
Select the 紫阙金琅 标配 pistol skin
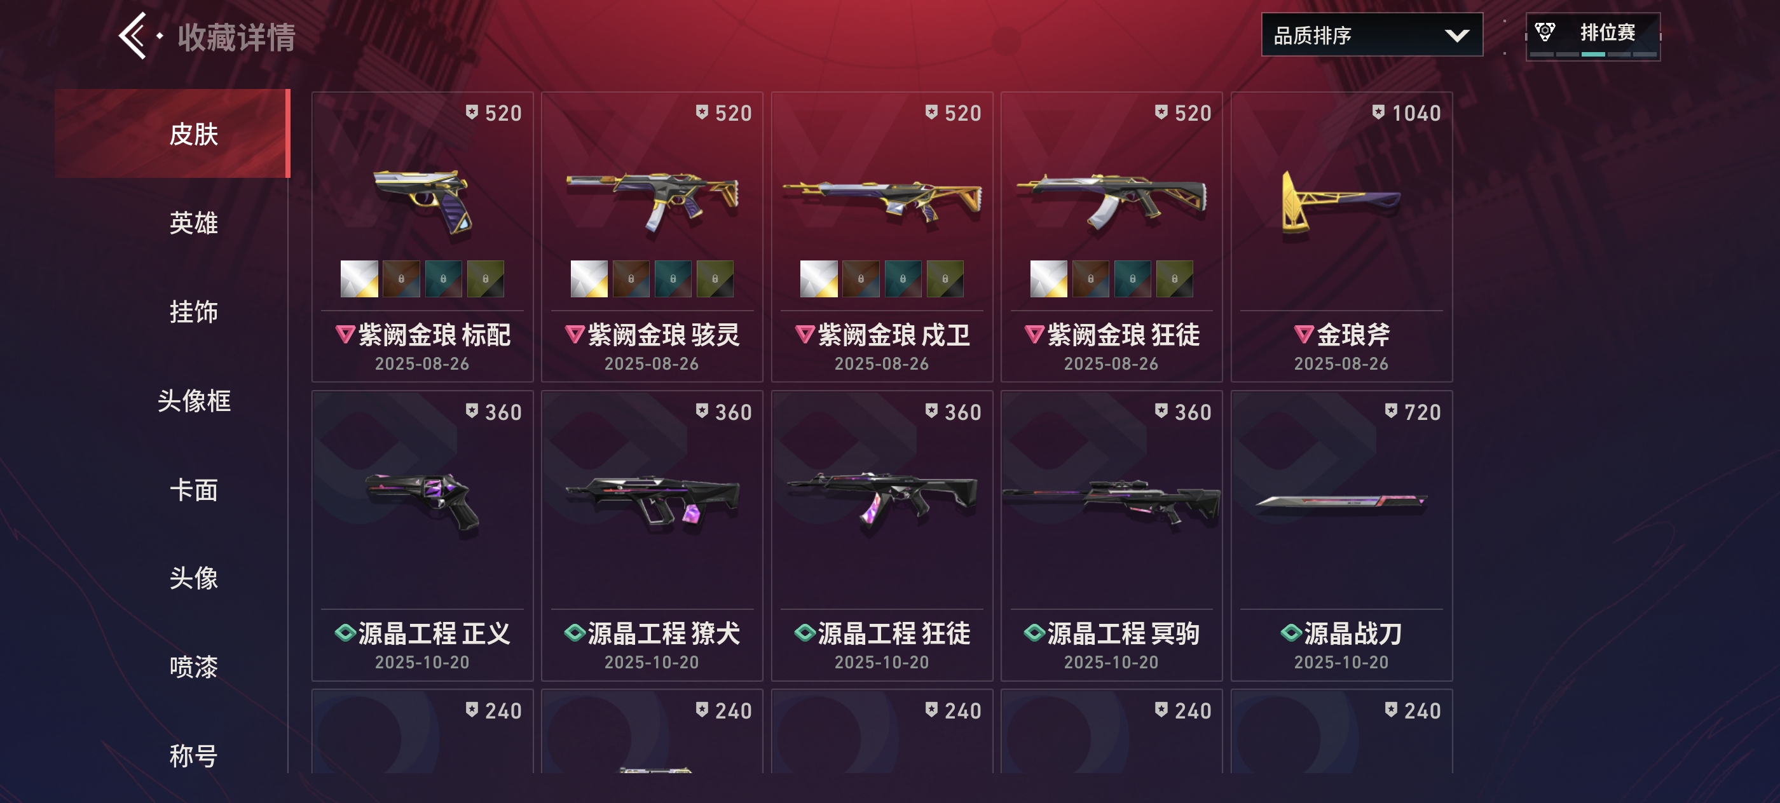click(x=422, y=237)
